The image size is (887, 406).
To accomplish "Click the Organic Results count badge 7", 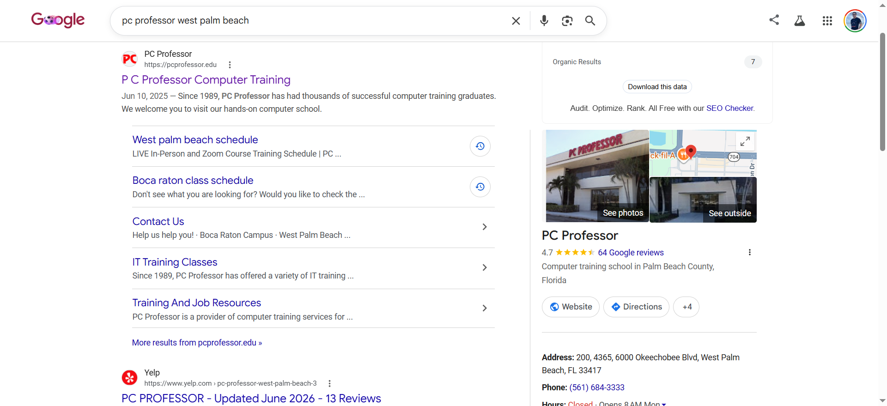I will click(753, 62).
